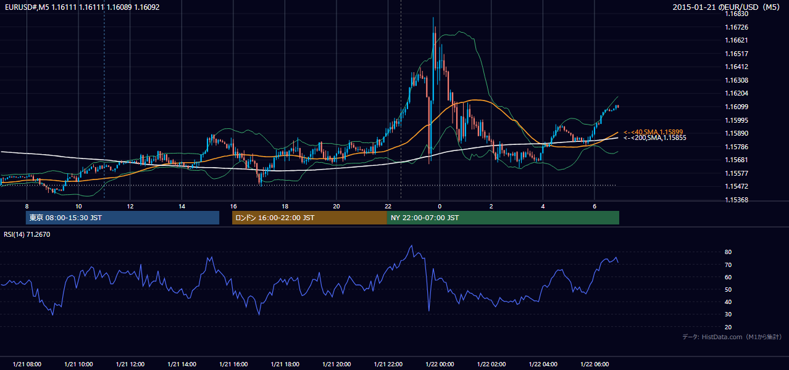Click the 1/22 02:00 time axis label

pos(491,364)
